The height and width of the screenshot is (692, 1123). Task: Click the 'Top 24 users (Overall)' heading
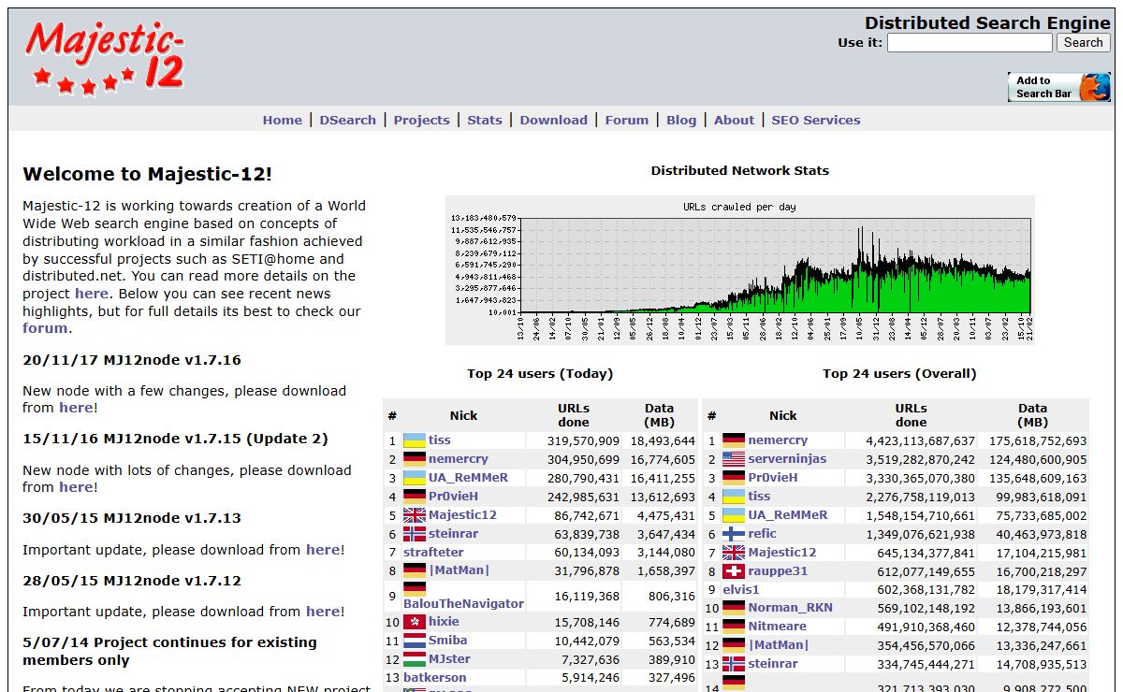(x=899, y=373)
